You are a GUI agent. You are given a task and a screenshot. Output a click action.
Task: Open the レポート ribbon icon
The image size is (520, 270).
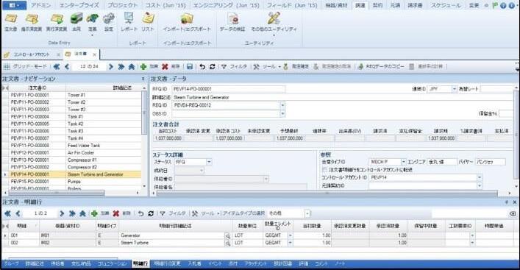point(129,22)
